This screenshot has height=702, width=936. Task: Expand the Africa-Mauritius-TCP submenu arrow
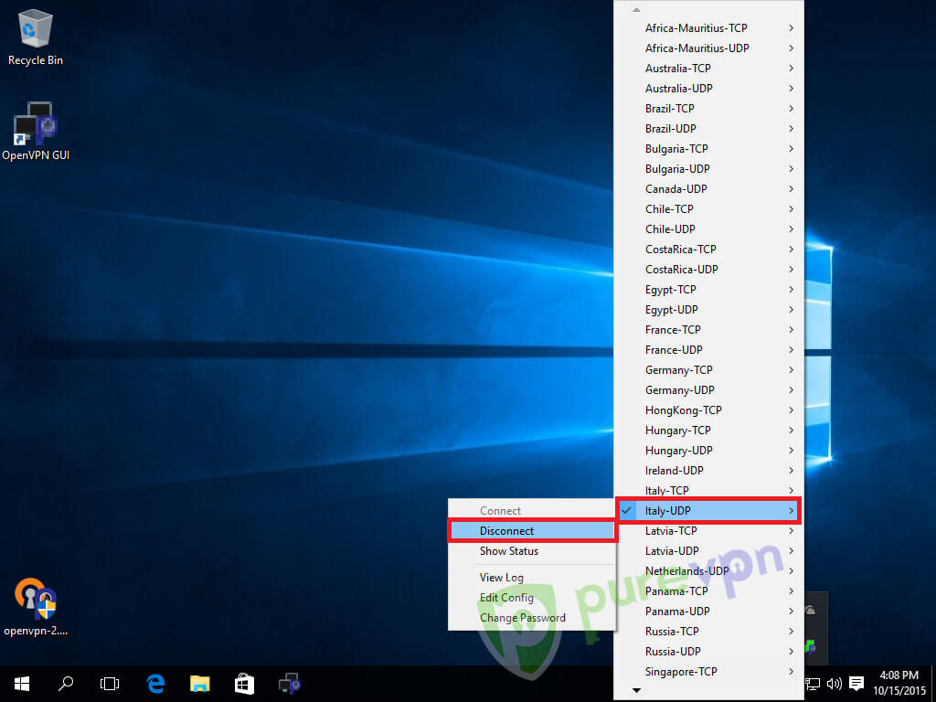tap(791, 28)
